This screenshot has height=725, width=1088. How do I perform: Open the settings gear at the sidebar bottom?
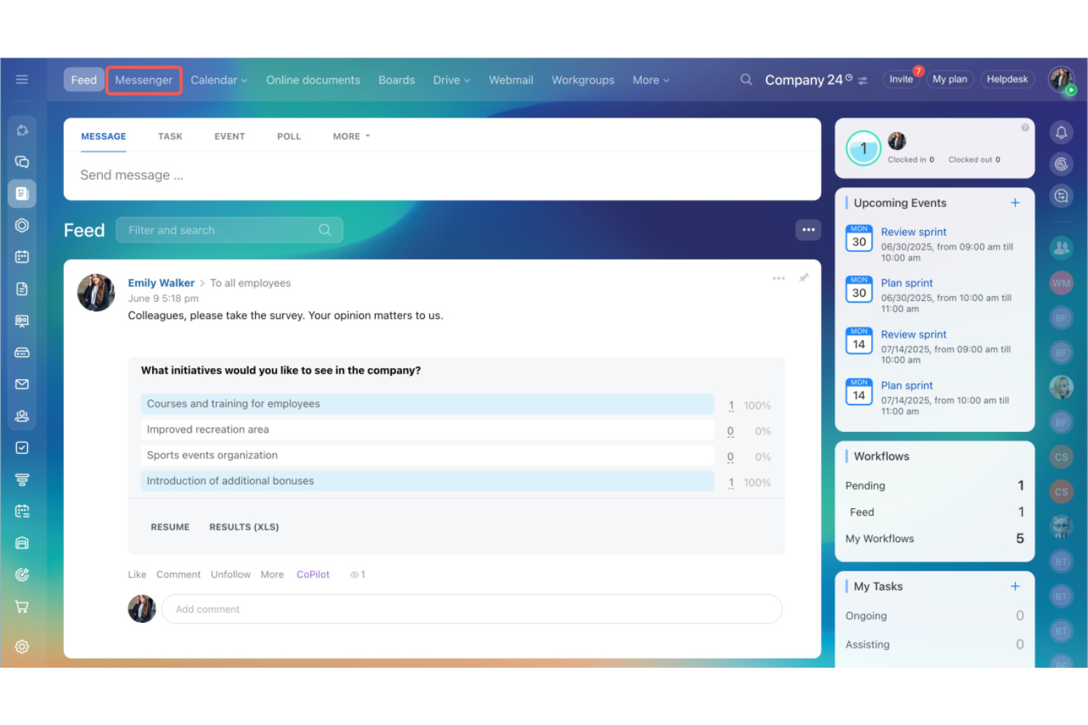22,646
